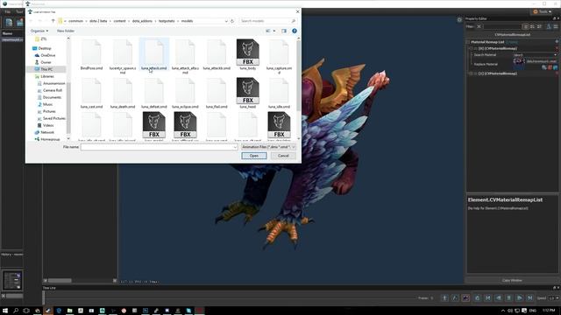Open Windows taskbar search
The width and height of the screenshot is (561, 315).
16,311
